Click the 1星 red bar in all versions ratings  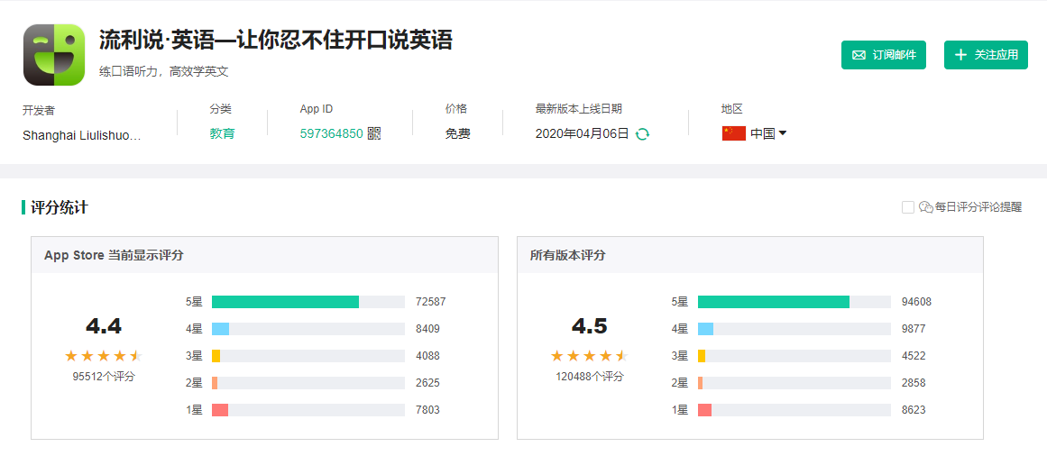pos(704,410)
